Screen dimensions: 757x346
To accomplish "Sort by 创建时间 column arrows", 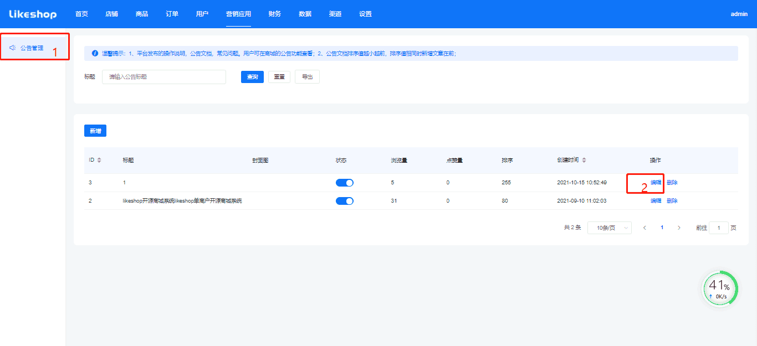I will pos(584,160).
